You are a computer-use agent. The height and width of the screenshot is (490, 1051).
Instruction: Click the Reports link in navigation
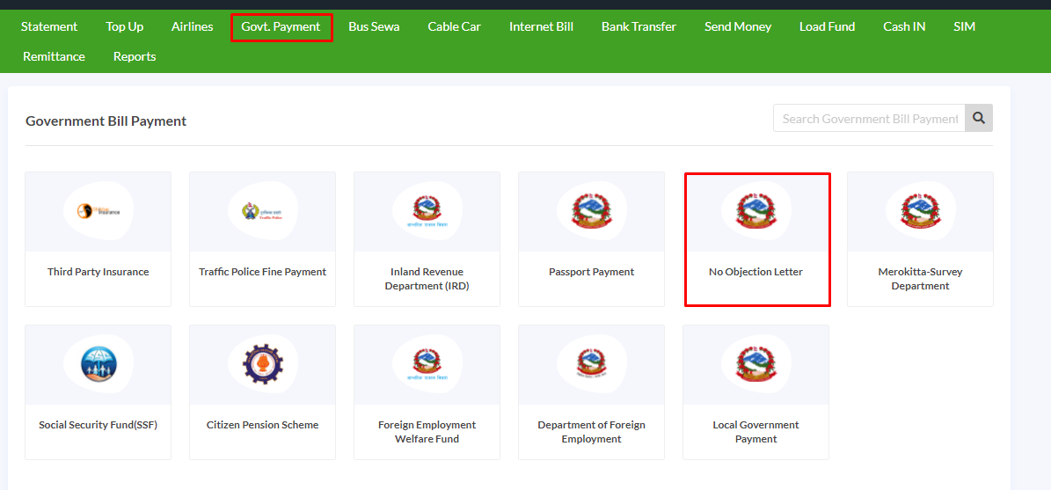135,56
